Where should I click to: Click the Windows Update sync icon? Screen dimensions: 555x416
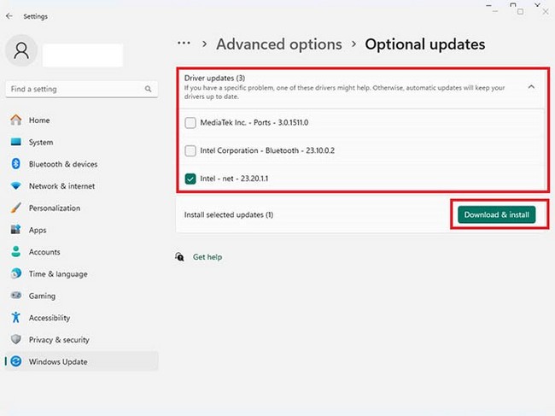16,361
